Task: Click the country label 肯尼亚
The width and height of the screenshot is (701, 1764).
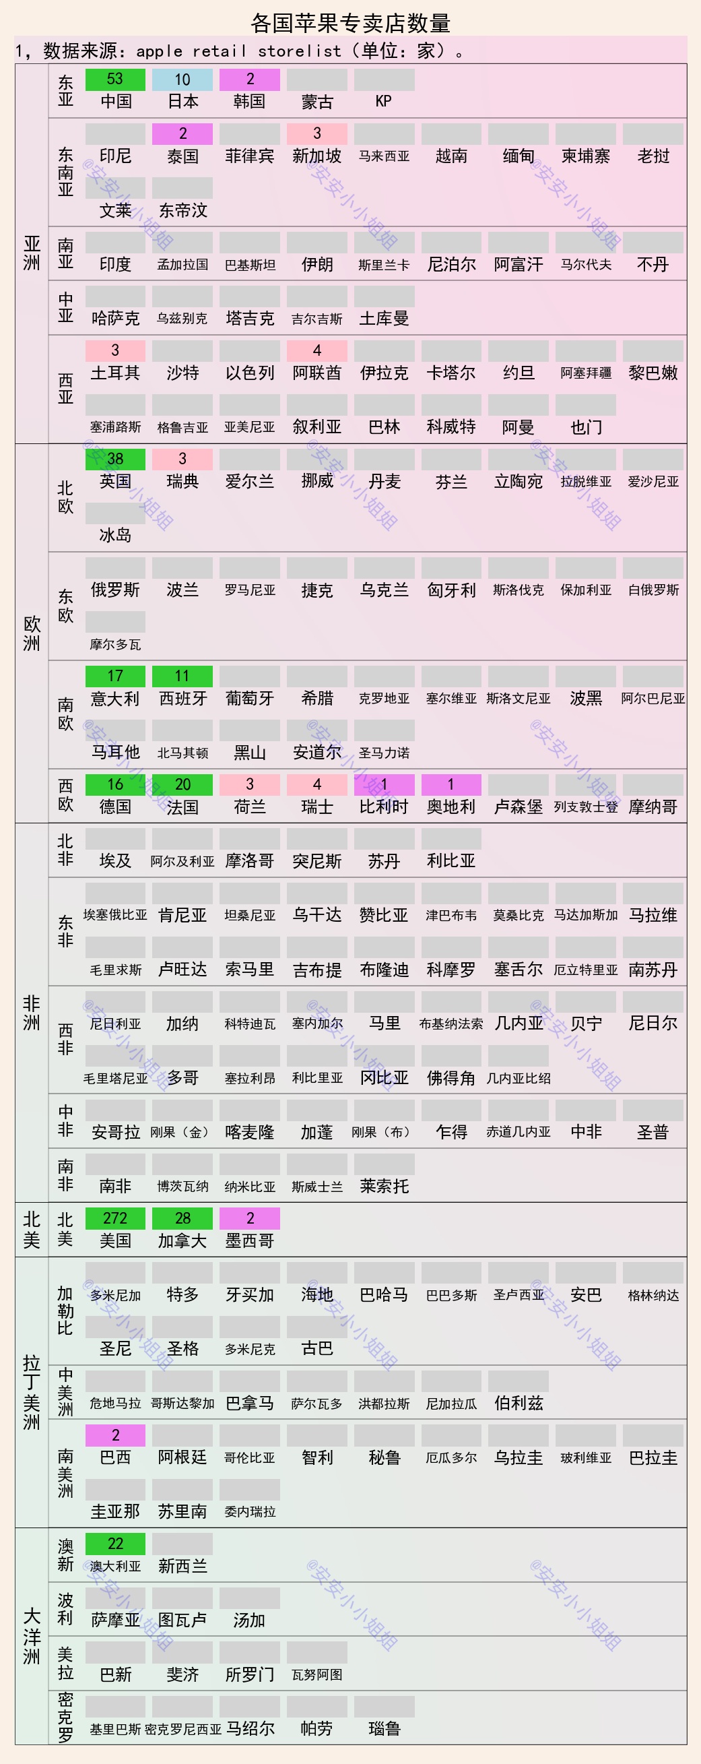Action: click(182, 915)
